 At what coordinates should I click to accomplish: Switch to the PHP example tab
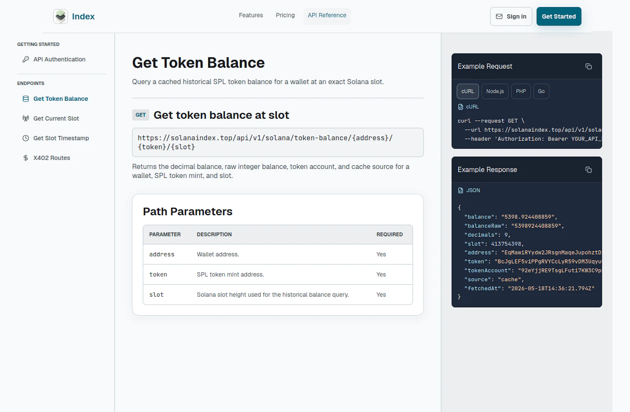pos(521,91)
